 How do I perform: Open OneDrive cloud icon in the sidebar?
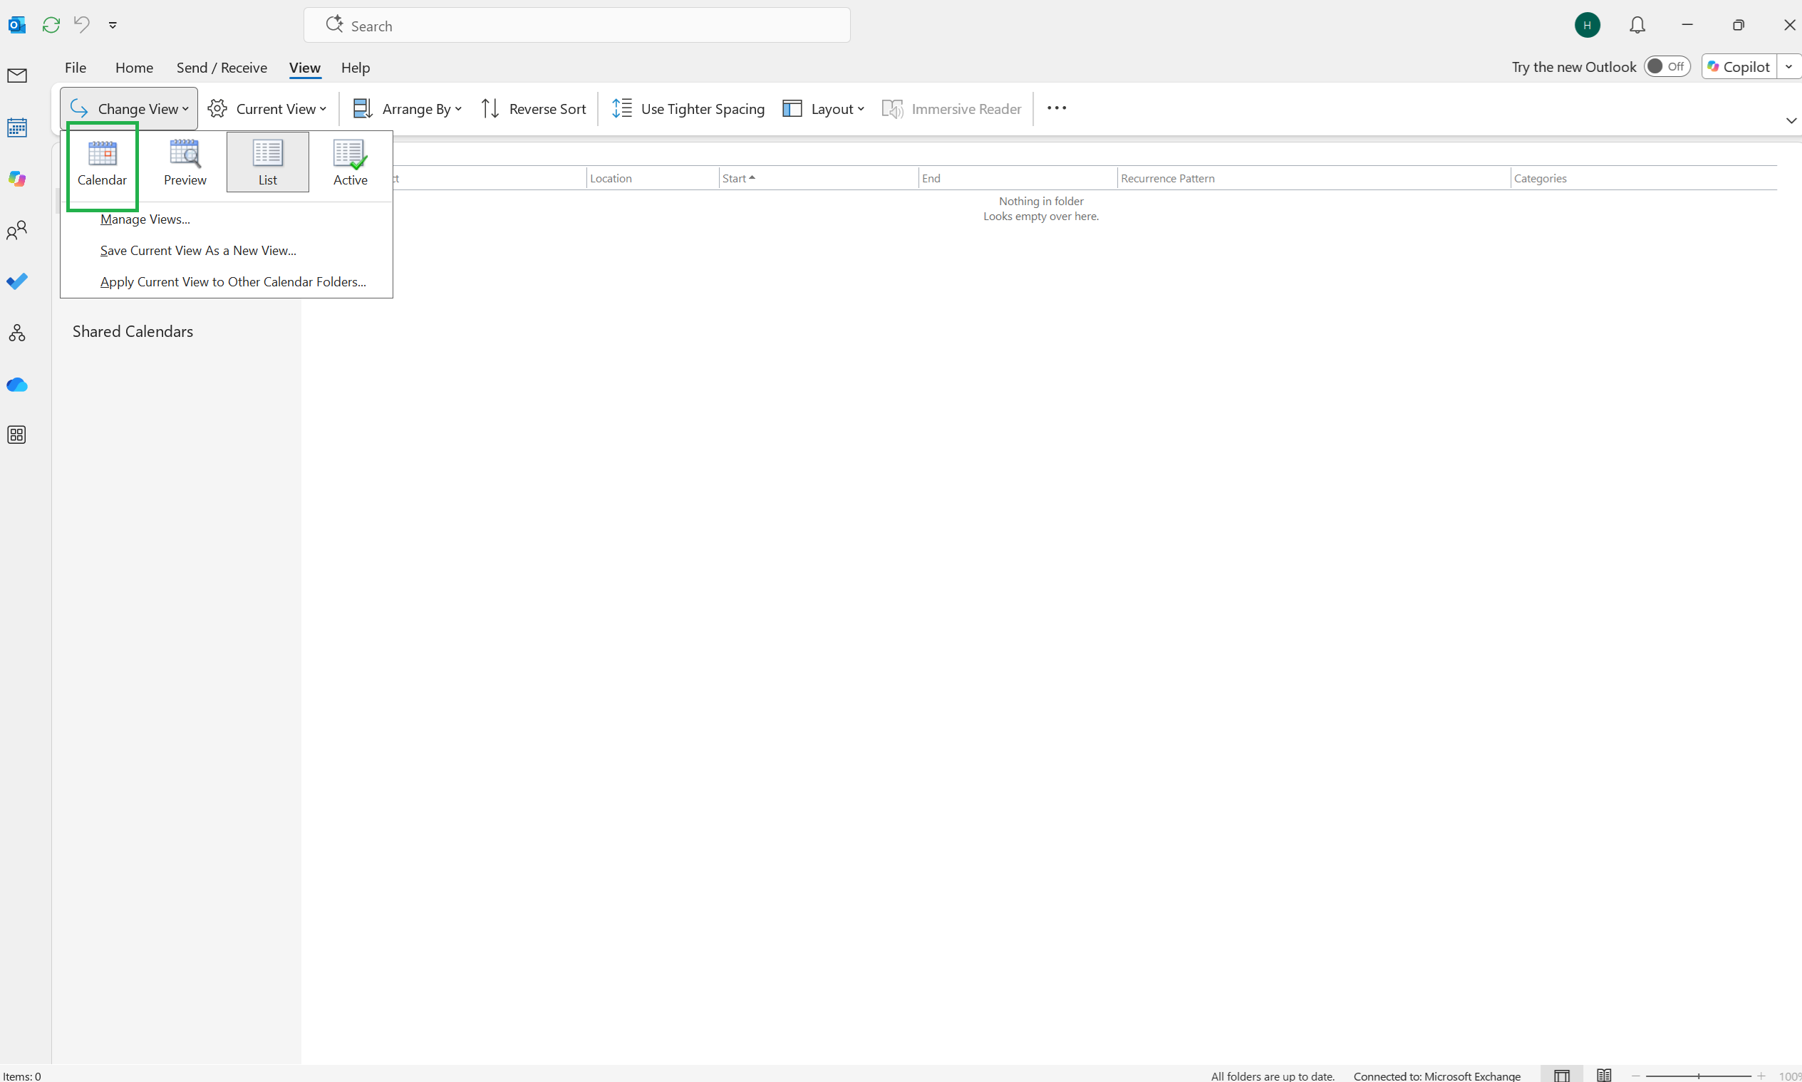point(17,384)
